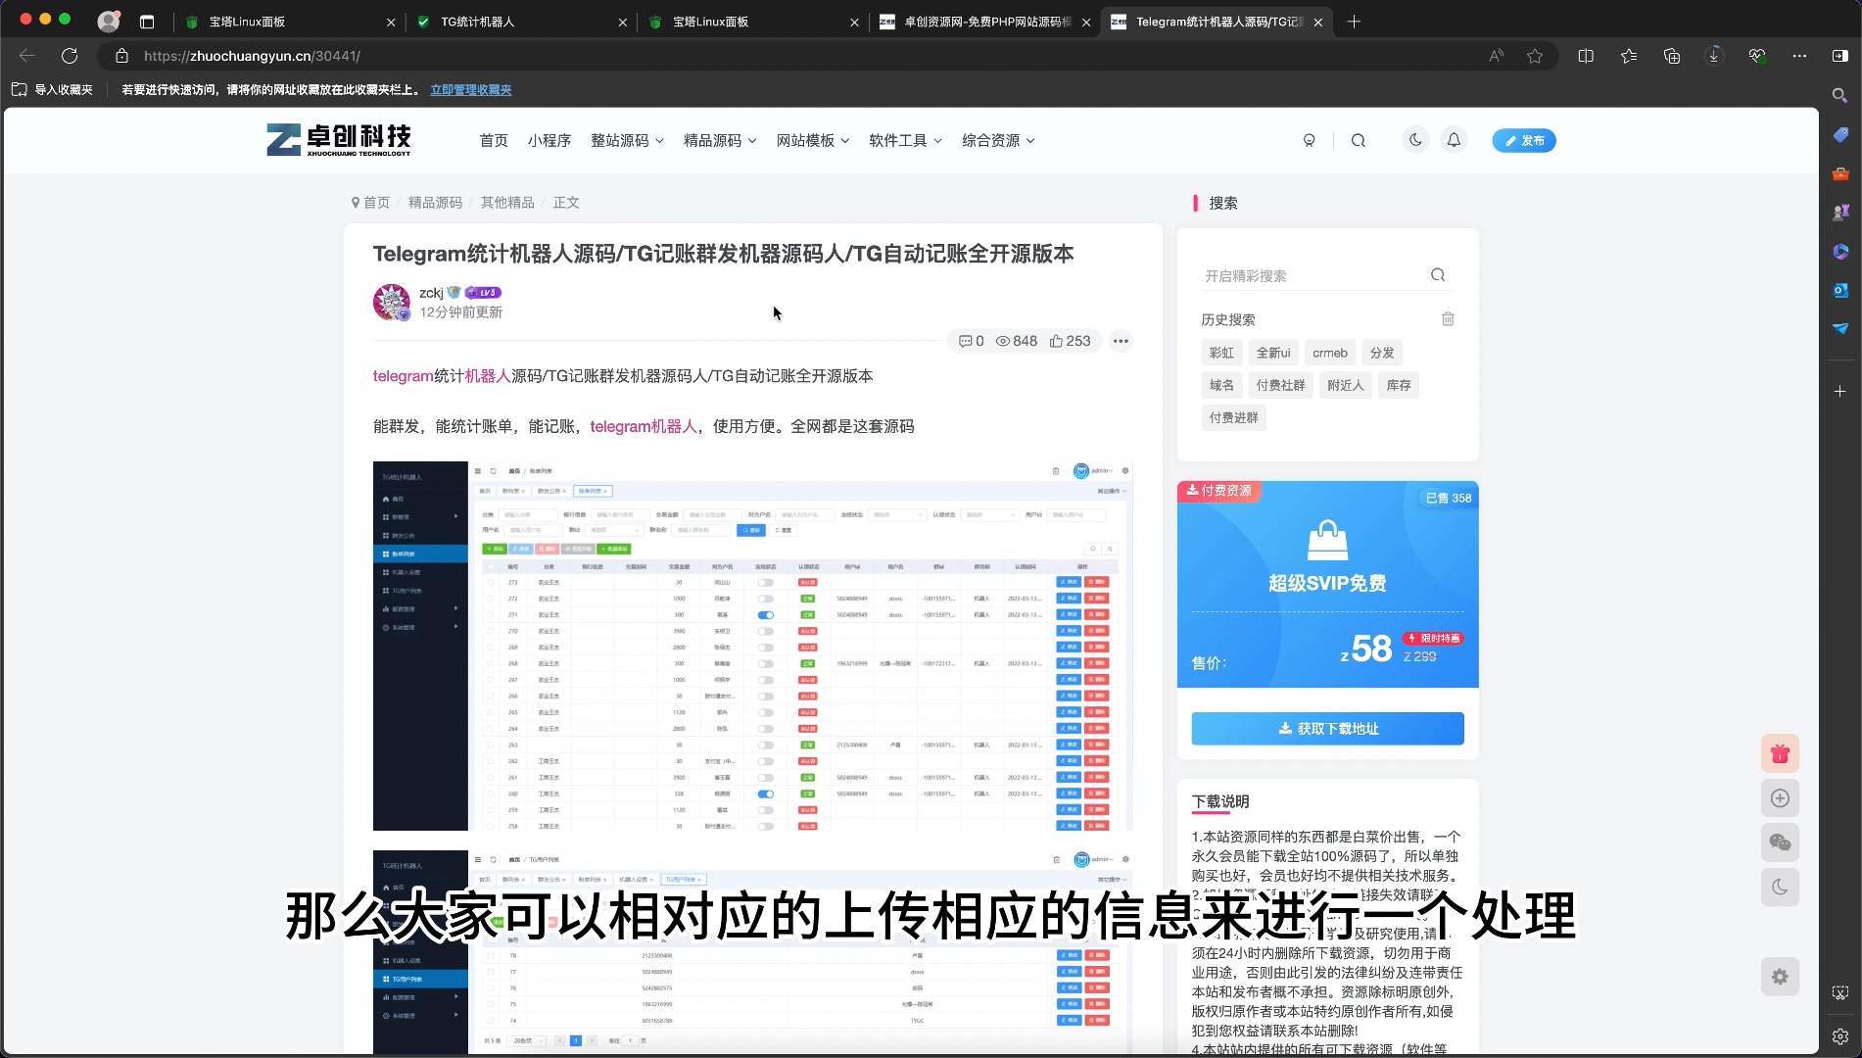The height and width of the screenshot is (1058, 1862).
Task: Expand the 软件工具 dropdown menu
Action: (x=905, y=140)
